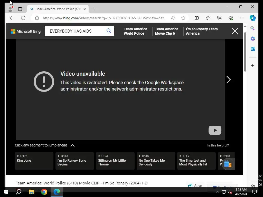Jump to No One Takes Me Seriously
This screenshot has height=197, width=263.
click(156, 161)
